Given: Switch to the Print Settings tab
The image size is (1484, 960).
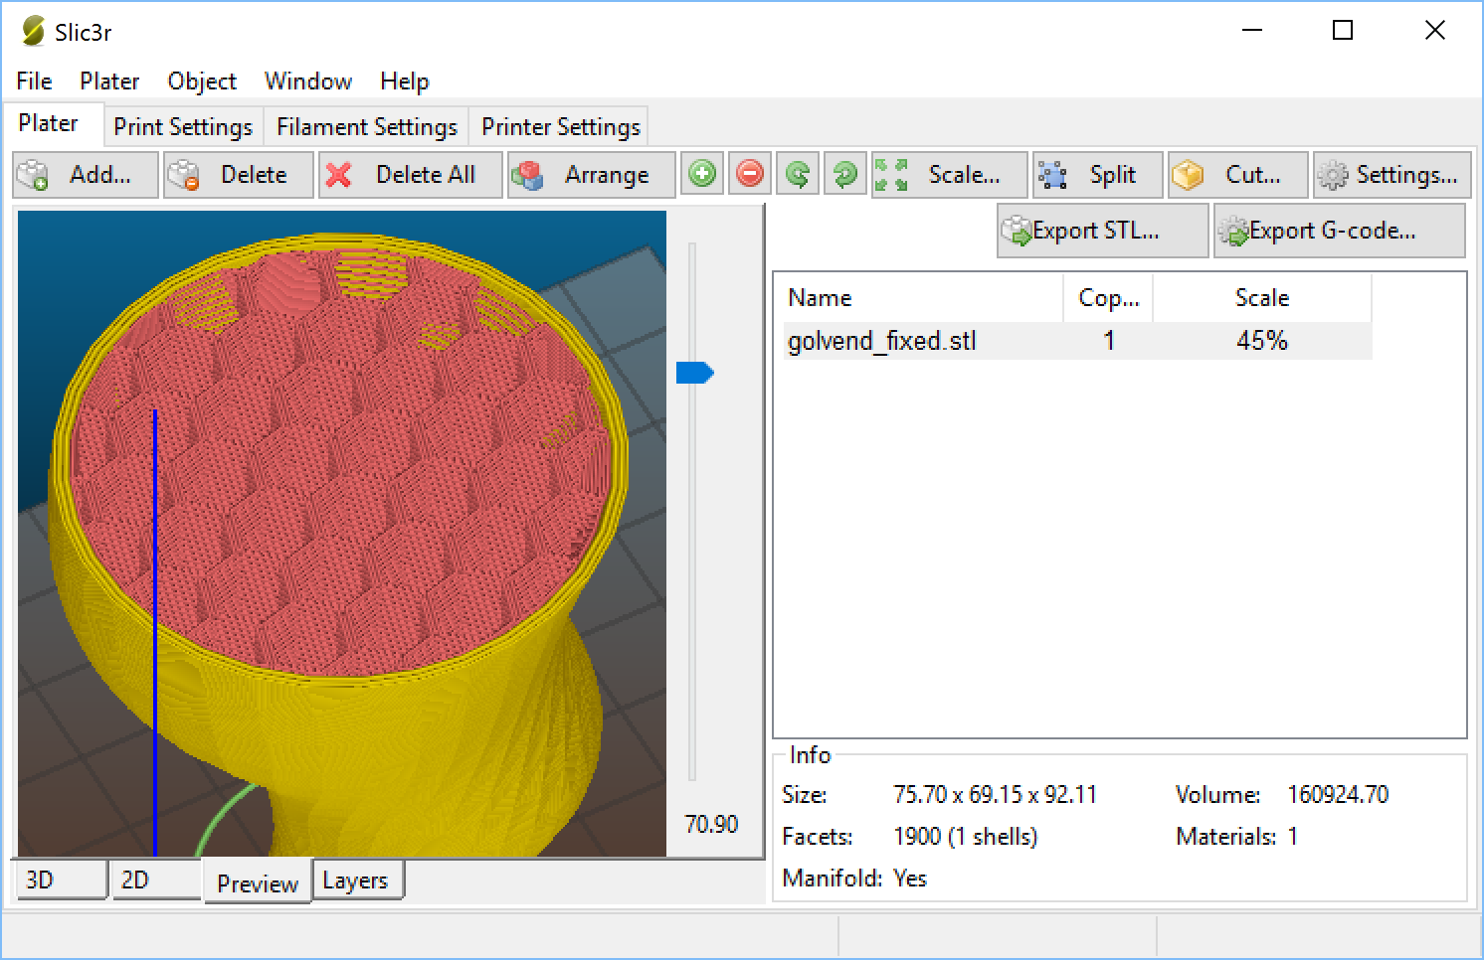Looking at the screenshot, I should pos(182,126).
